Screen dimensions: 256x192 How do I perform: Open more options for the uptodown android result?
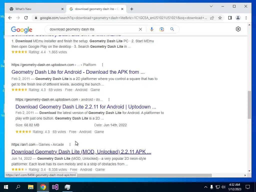pyautogui.click(x=109, y=99)
